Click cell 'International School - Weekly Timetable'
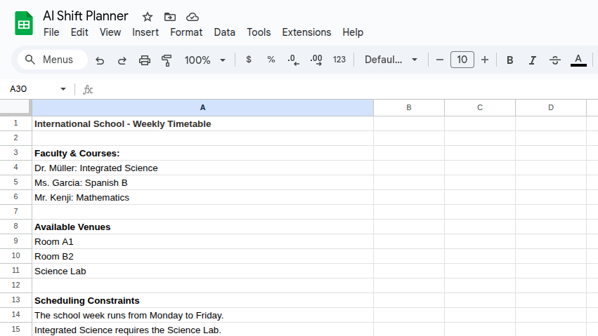The width and height of the screenshot is (598, 336). pos(202,123)
